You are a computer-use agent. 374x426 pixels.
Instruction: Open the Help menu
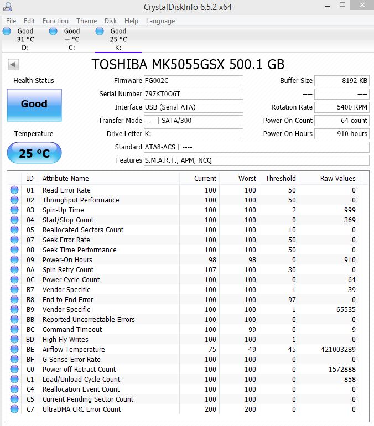(x=131, y=21)
